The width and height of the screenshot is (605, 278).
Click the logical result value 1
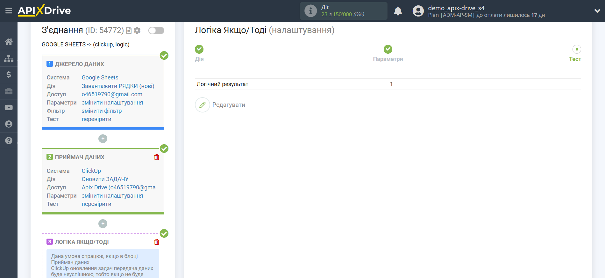click(391, 84)
